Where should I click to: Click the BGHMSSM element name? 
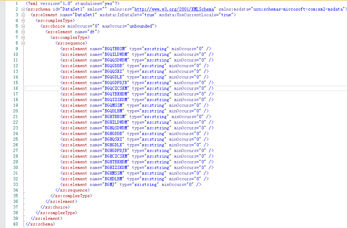113,173
